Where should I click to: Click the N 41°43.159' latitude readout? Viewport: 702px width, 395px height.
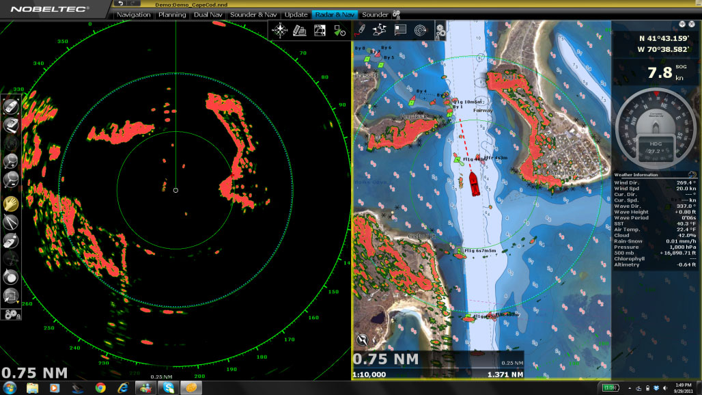coord(664,38)
